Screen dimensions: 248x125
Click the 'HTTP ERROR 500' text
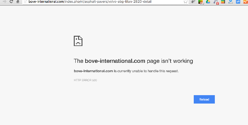(86, 80)
